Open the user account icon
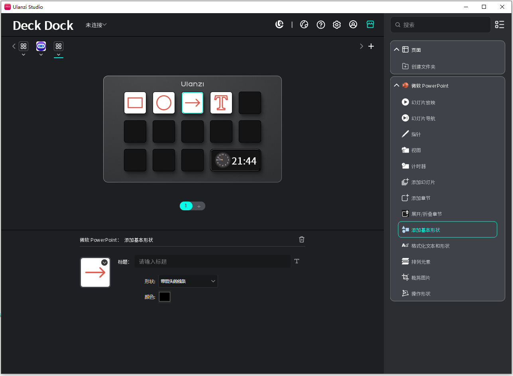The width and height of the screenshot is (513, 376). (353, 25)
